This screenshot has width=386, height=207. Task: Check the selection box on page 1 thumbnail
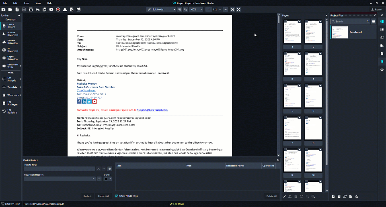[285, 21]
